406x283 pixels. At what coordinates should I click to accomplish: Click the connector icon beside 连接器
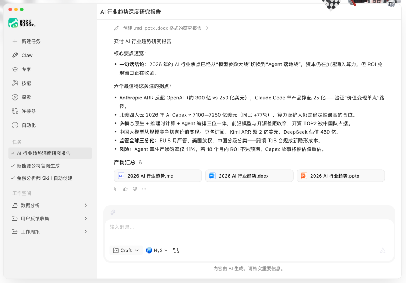coord(15,111)
